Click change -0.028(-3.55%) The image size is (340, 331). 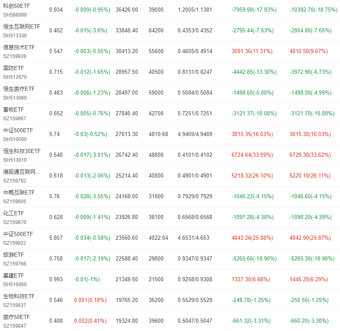(x=92, y=197)
